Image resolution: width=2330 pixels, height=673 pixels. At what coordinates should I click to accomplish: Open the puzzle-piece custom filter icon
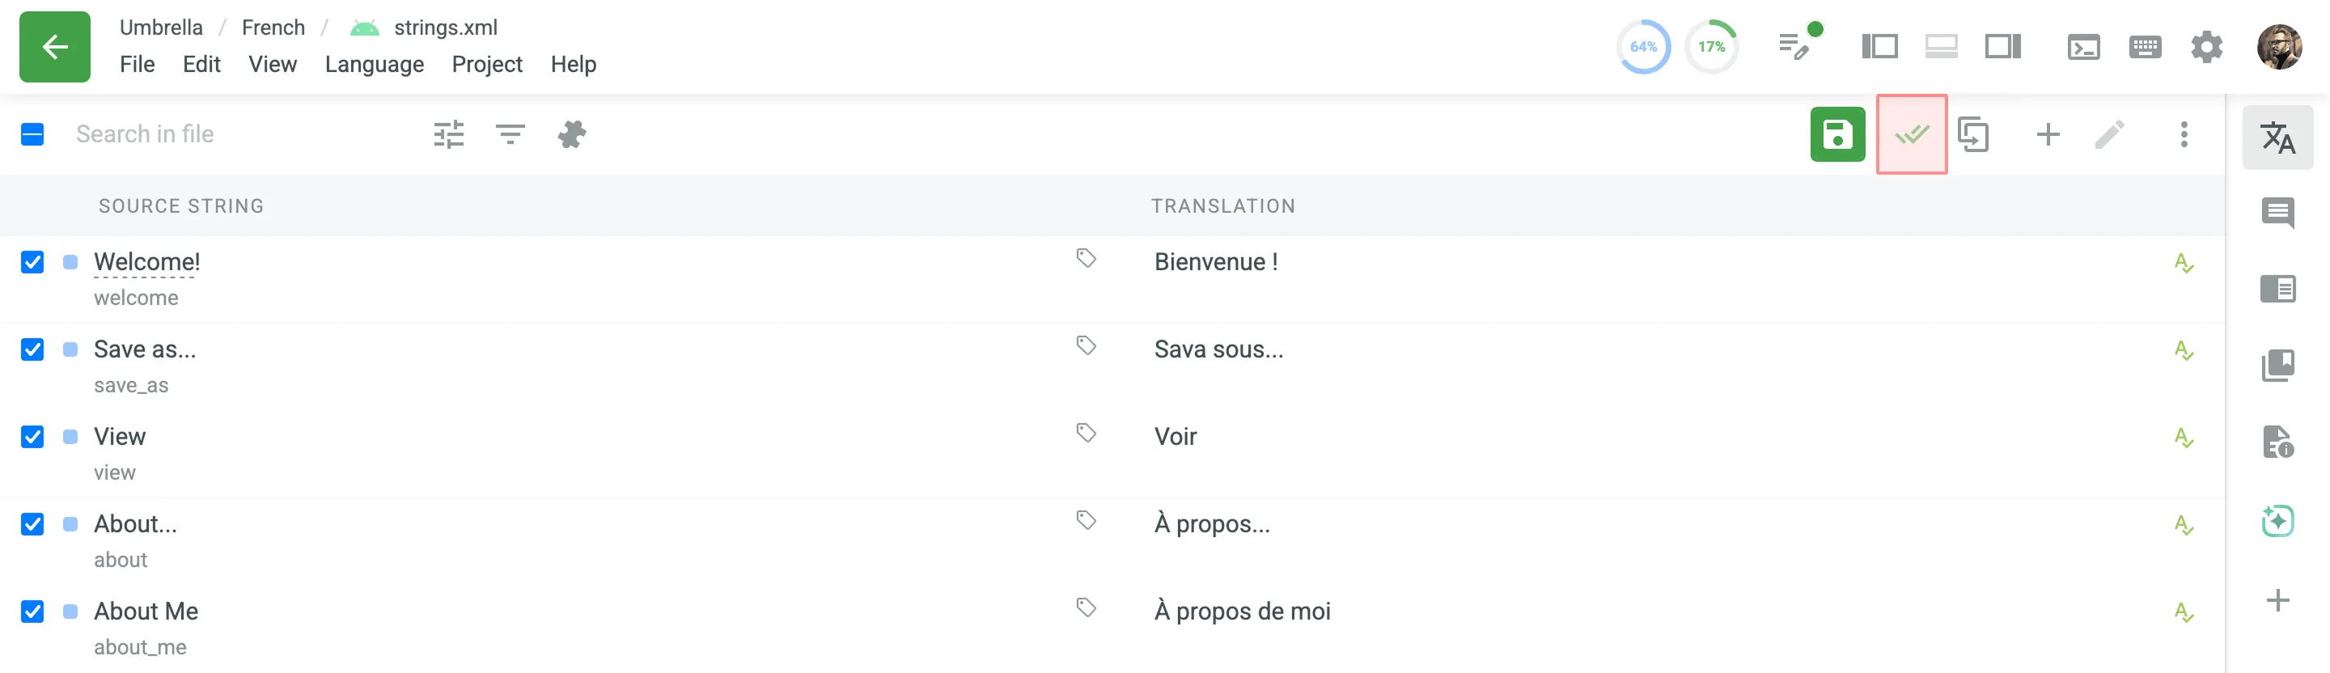572,135
